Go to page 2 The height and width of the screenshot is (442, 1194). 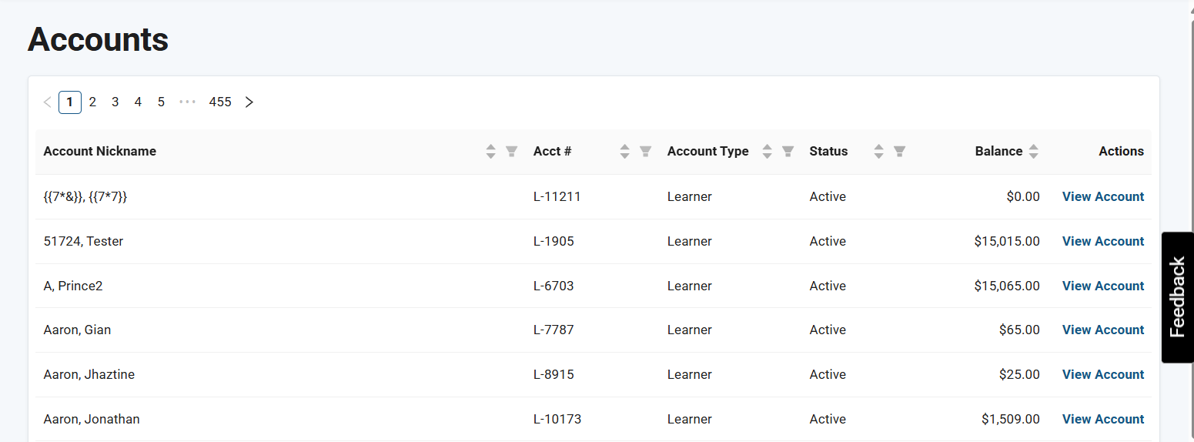click(x=92, y=102)
